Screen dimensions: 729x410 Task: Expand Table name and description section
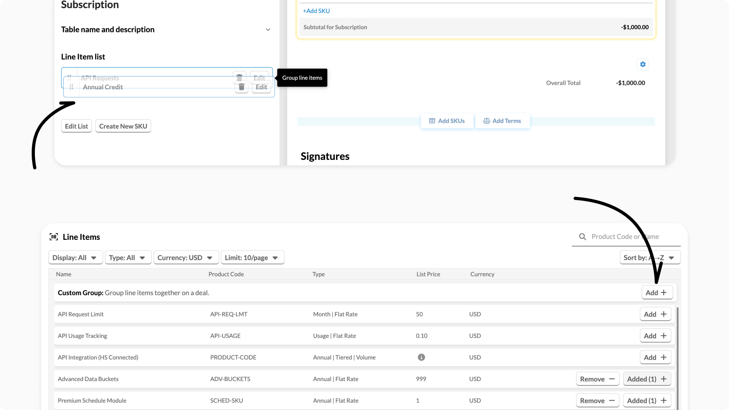click(x=268, y=30)
